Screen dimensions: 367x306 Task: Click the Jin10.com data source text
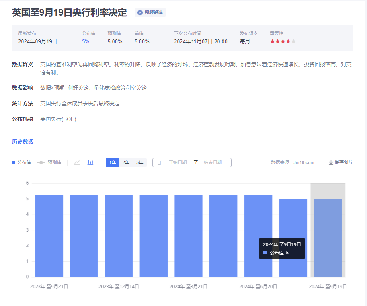303,162
